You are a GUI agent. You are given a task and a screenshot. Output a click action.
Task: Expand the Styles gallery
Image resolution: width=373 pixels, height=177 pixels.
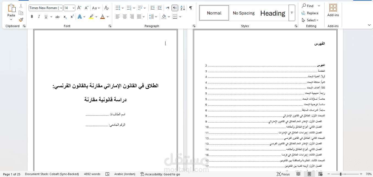292,13
